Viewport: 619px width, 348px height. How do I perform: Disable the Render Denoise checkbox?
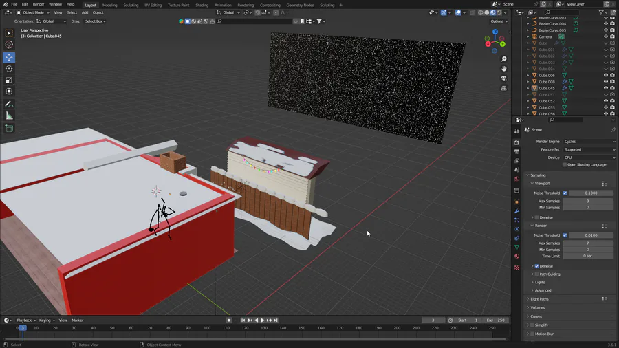pyautogui.click(x=537, y=266)
